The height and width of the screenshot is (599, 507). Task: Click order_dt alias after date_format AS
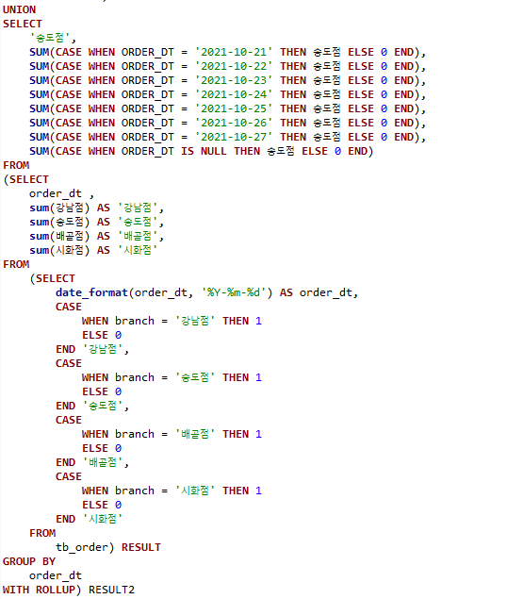pos(326,292)
